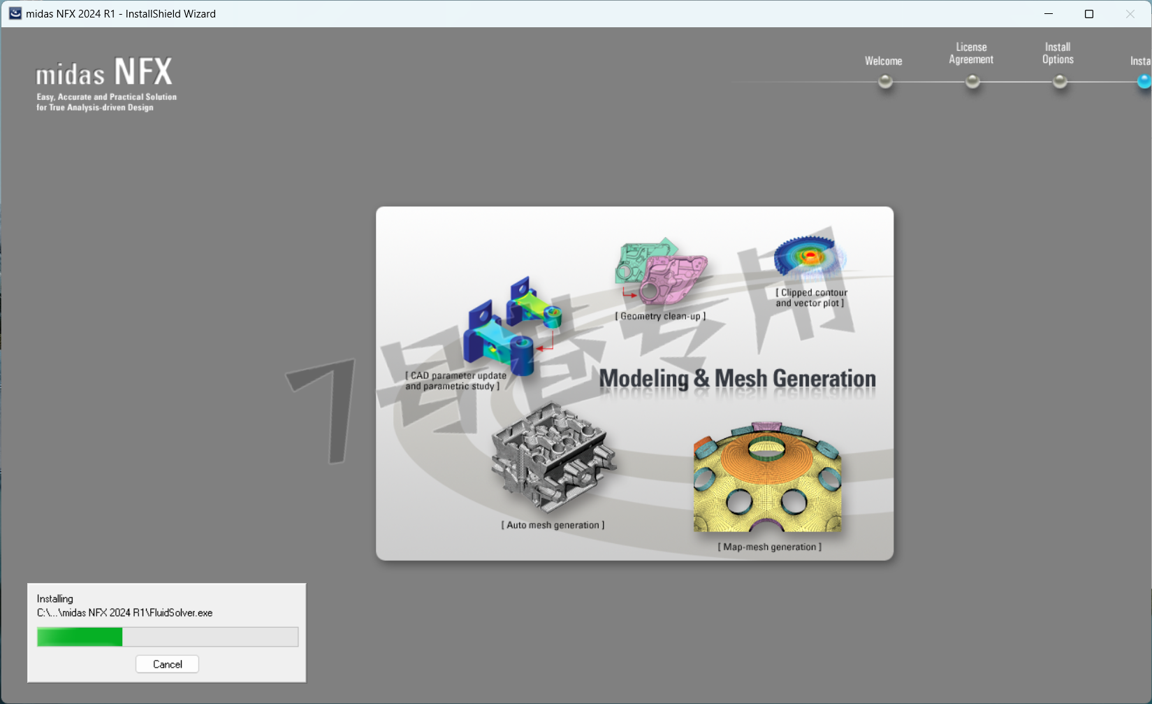Viewport: 1152px width, 704px height.
Task: Minimize the InstallShield Wizard window
Action: (x=1049, y=13)
